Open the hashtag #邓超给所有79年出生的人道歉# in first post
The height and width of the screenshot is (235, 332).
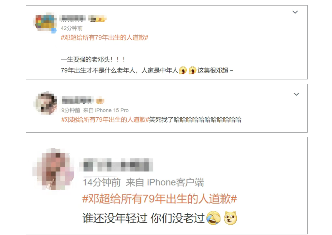coord(104,38)
